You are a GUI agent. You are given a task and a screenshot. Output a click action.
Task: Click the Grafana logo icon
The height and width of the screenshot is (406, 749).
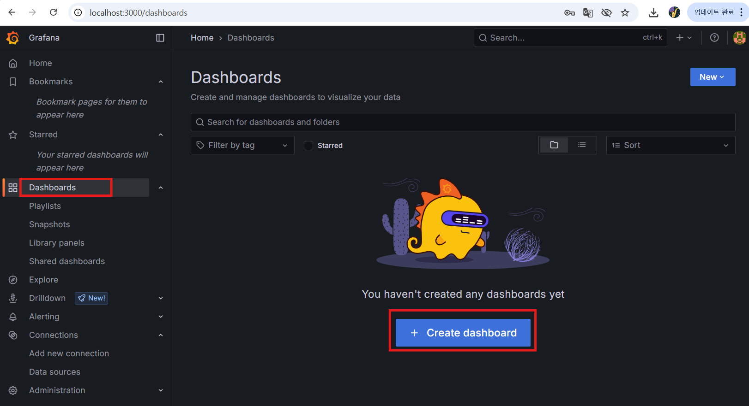[x=12, y=38]
